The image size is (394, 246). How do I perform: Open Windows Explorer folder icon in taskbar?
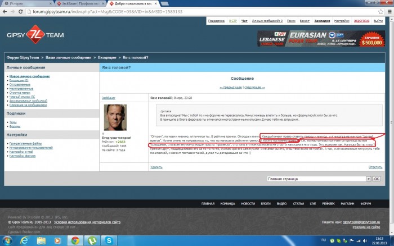click(41, 241)
